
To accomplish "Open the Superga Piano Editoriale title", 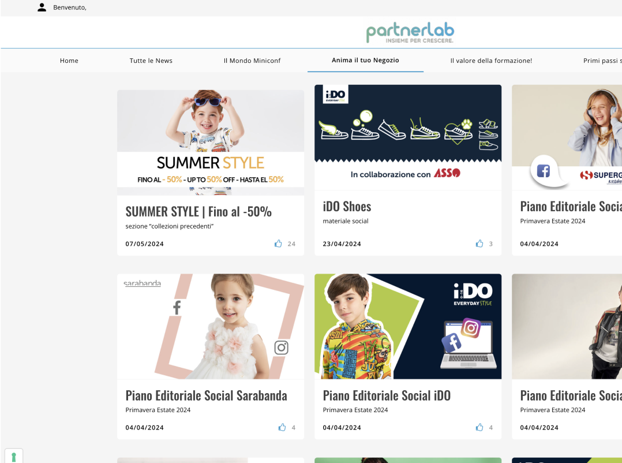I will (571, 206).
